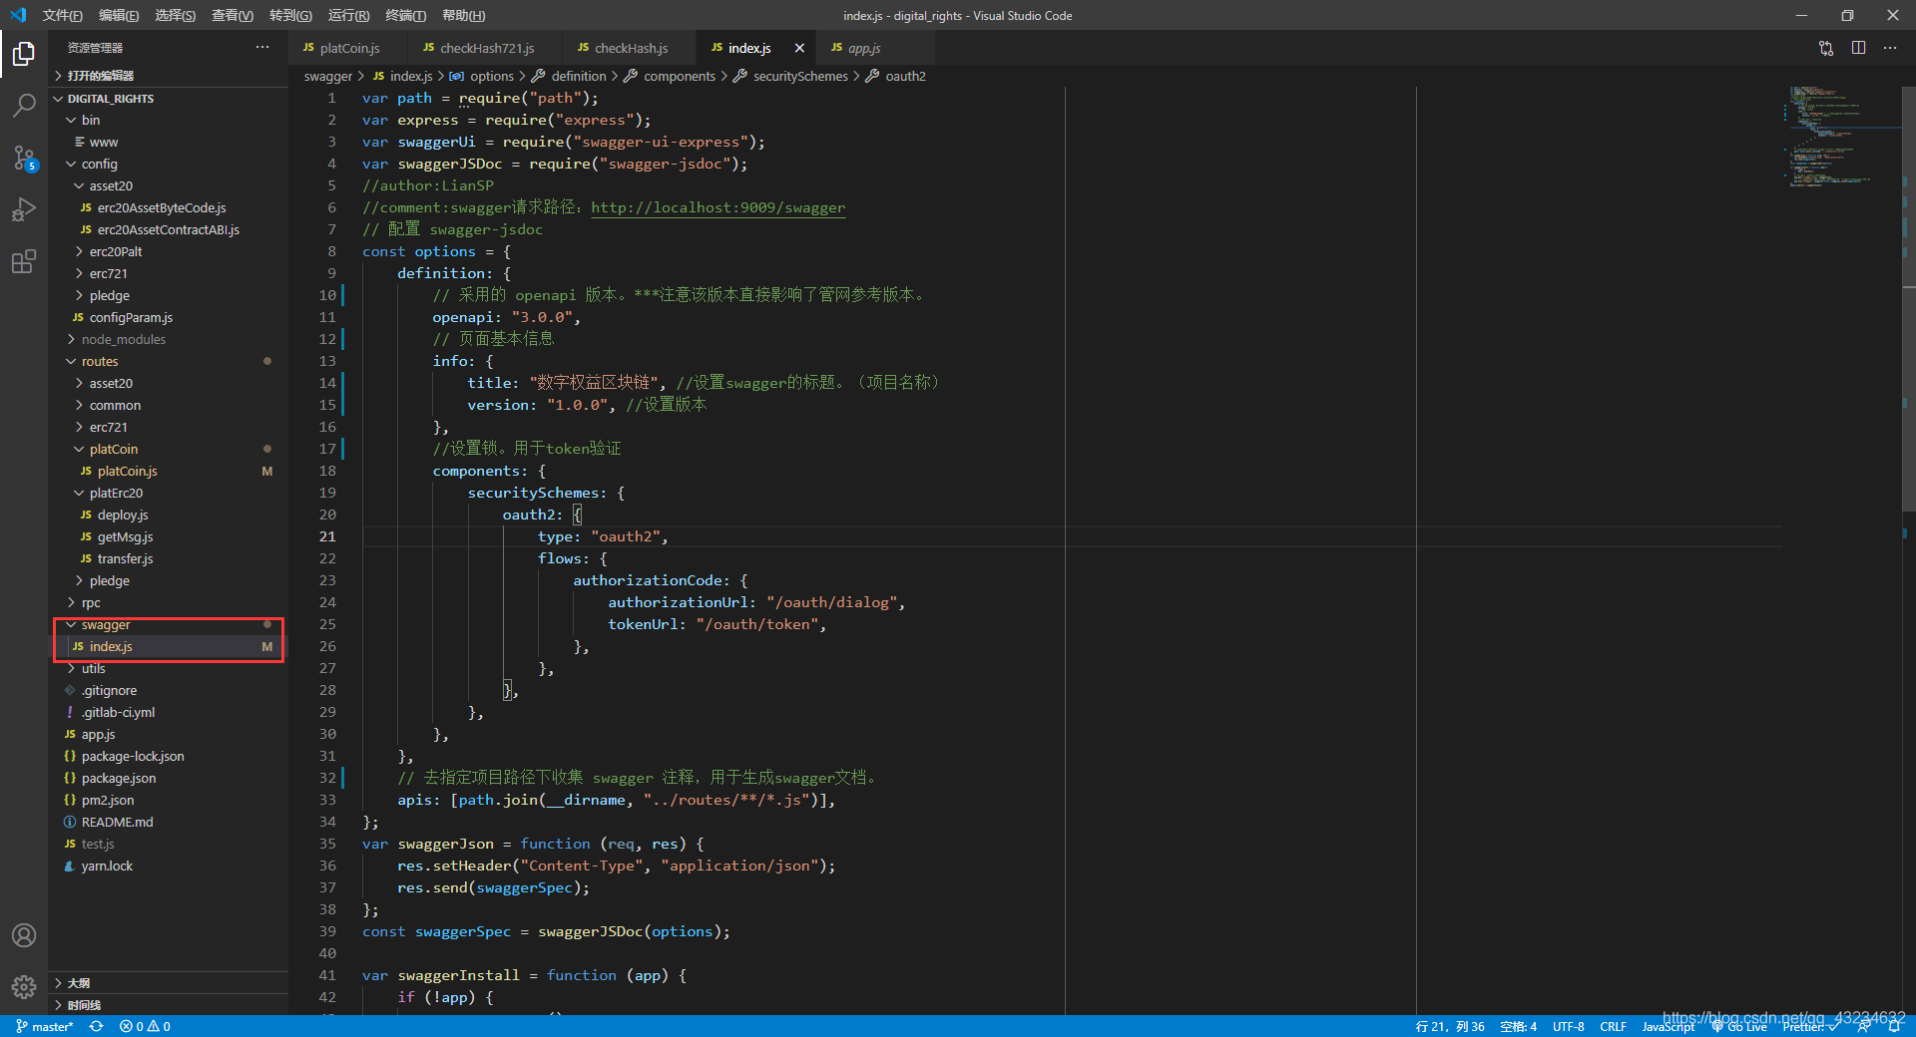This screenshot has width=1916, height=1037.
Task: Open the feedback icon in the status bar
Action: click(x=1864, y=1026)
